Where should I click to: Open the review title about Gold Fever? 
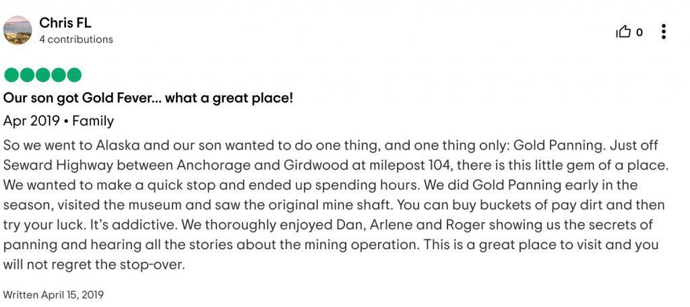tap(148, 98)
